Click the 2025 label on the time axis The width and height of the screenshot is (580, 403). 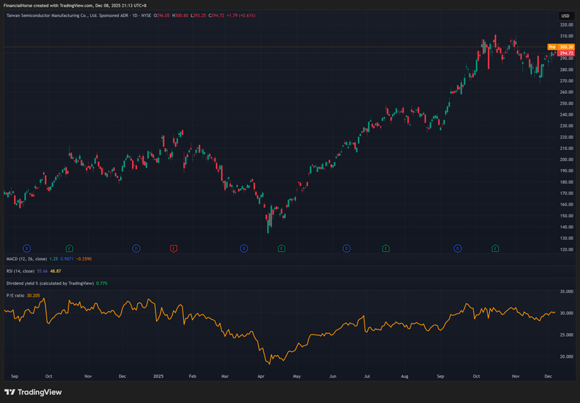[x=159, y=375]
